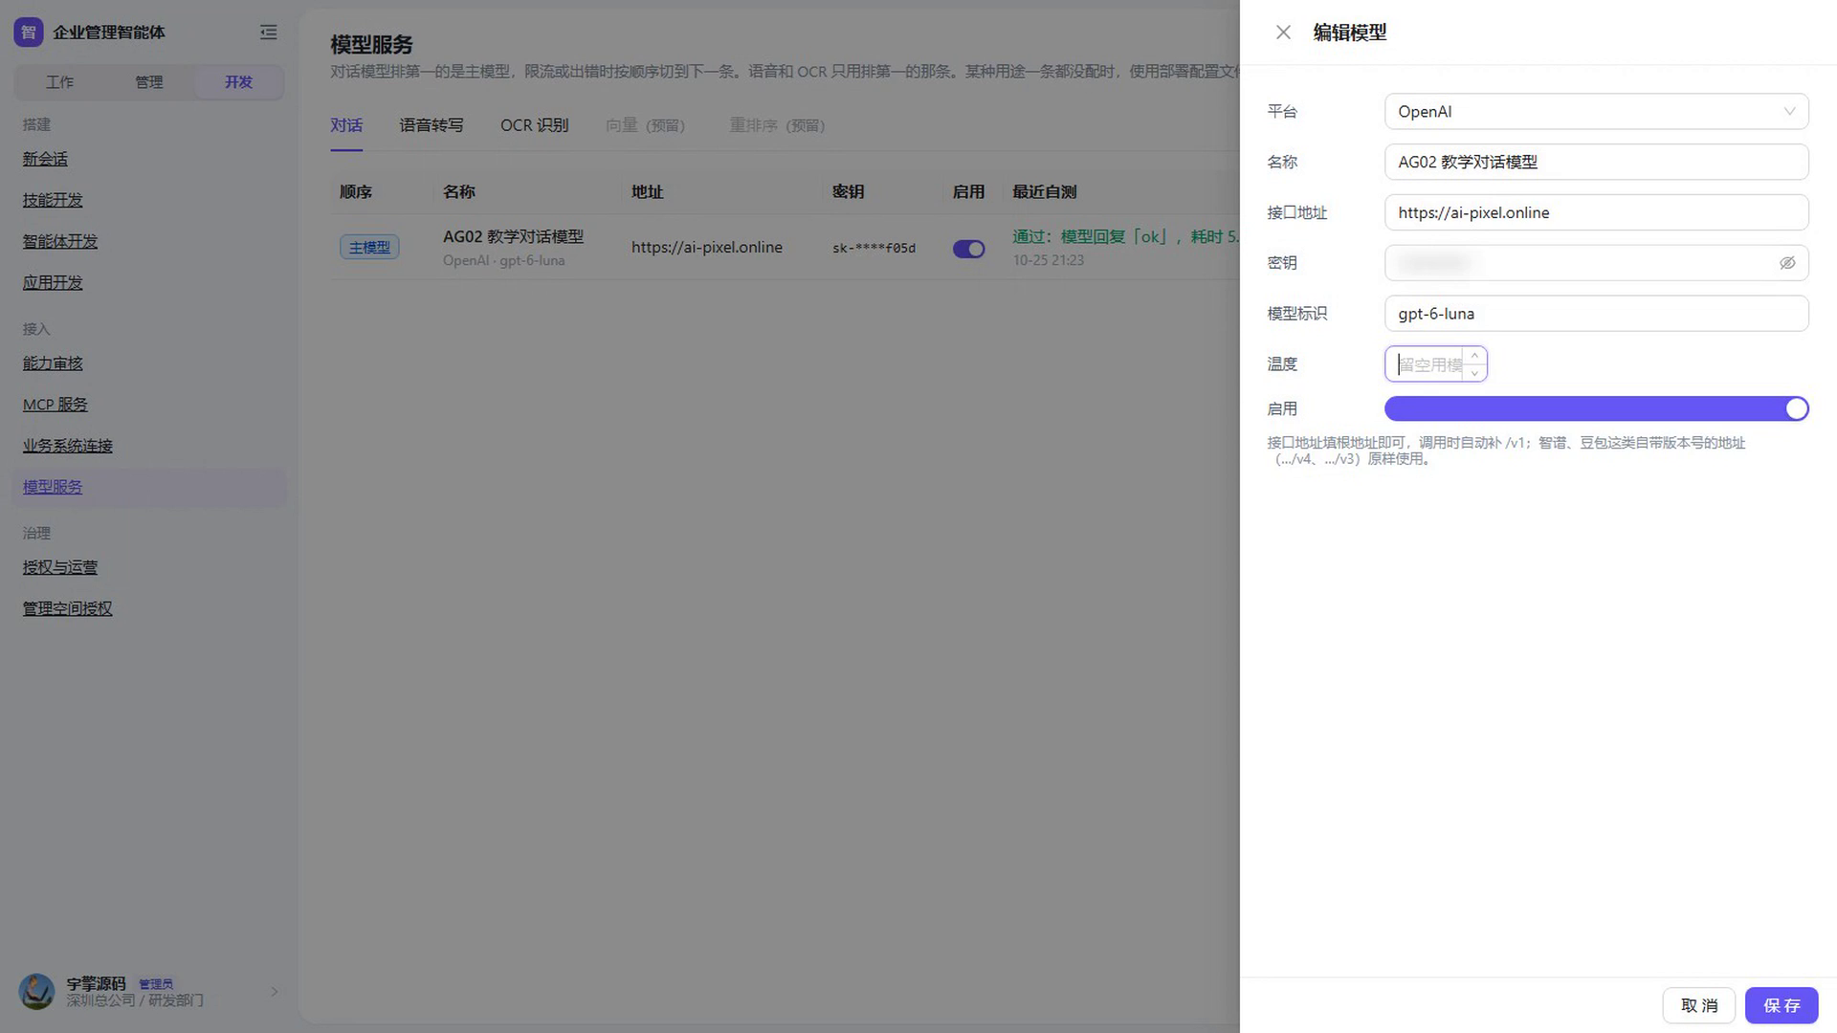
Task: Click the AG02 教学对话模型 row name
Action: (513, 236)
